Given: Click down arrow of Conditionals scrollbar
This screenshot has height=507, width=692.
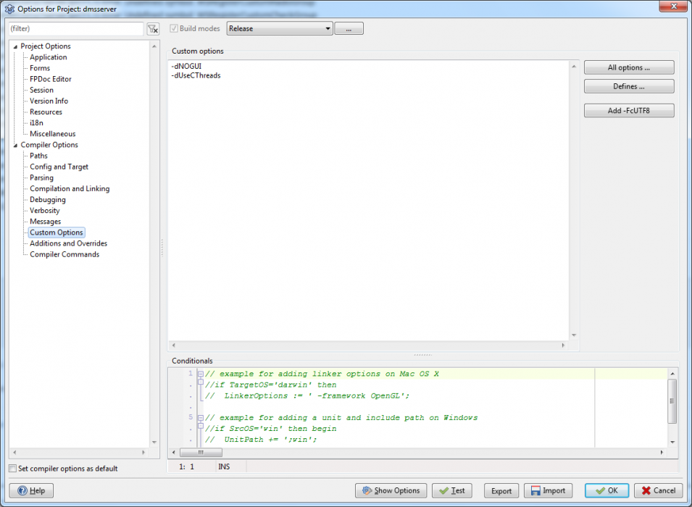Looking at the screenshot, I should 672,442.
